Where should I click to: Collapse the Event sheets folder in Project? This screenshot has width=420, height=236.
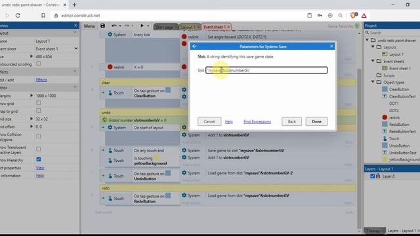[373, 61]
